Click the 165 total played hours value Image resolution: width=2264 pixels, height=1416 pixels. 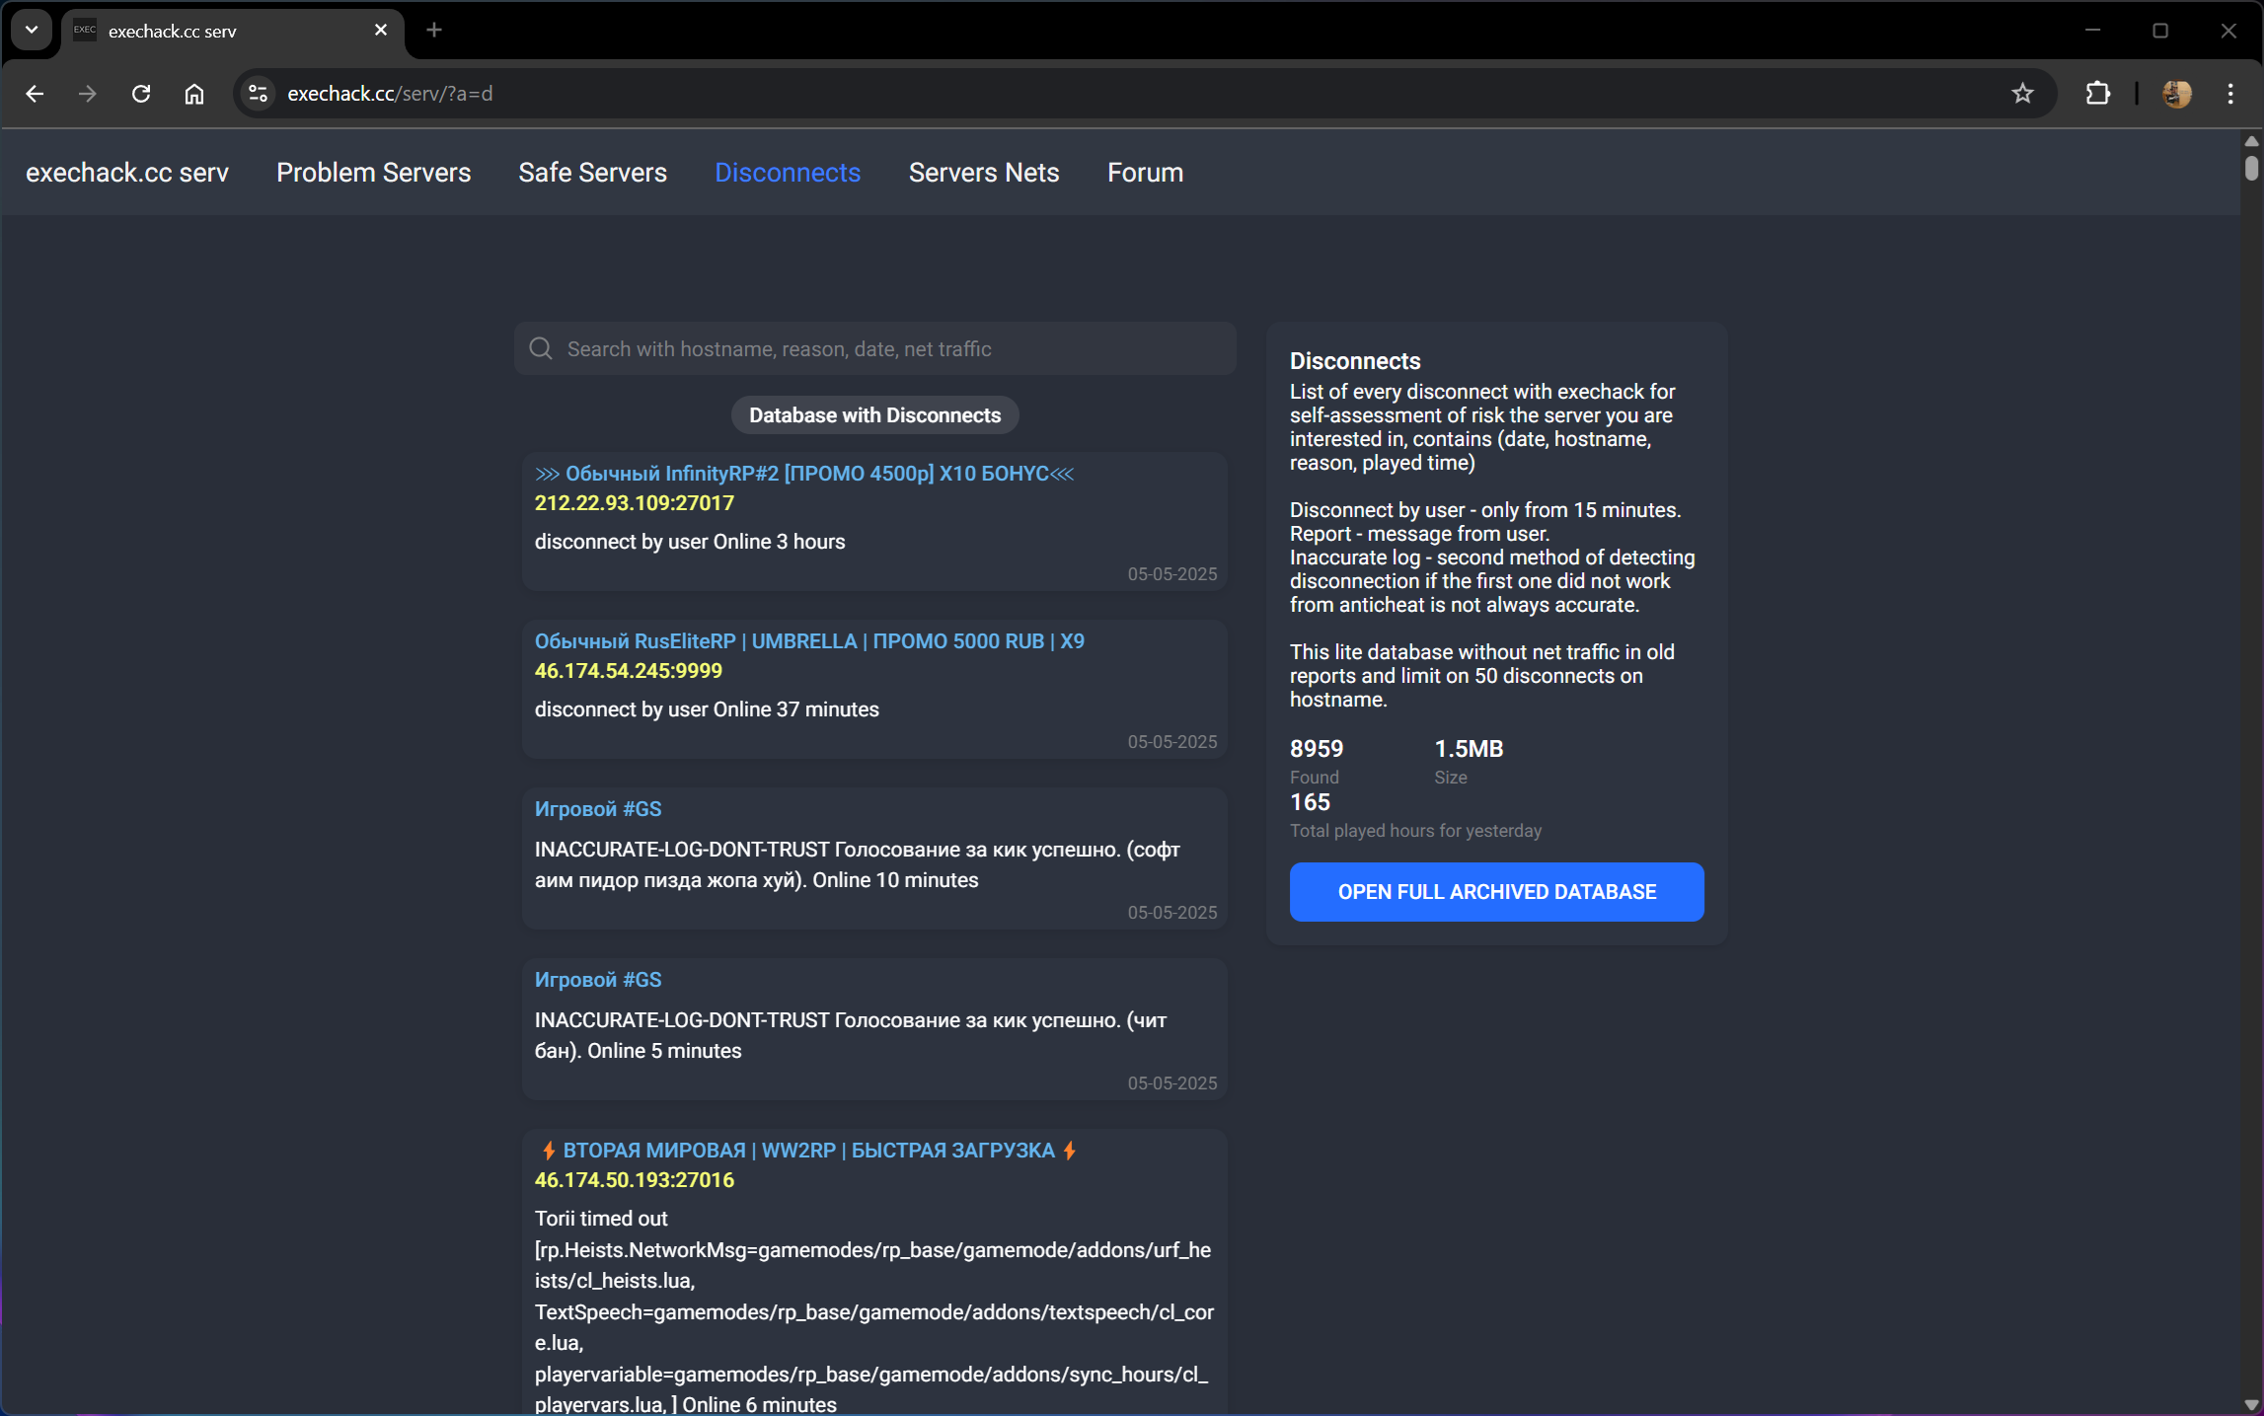pos(1310,802)
